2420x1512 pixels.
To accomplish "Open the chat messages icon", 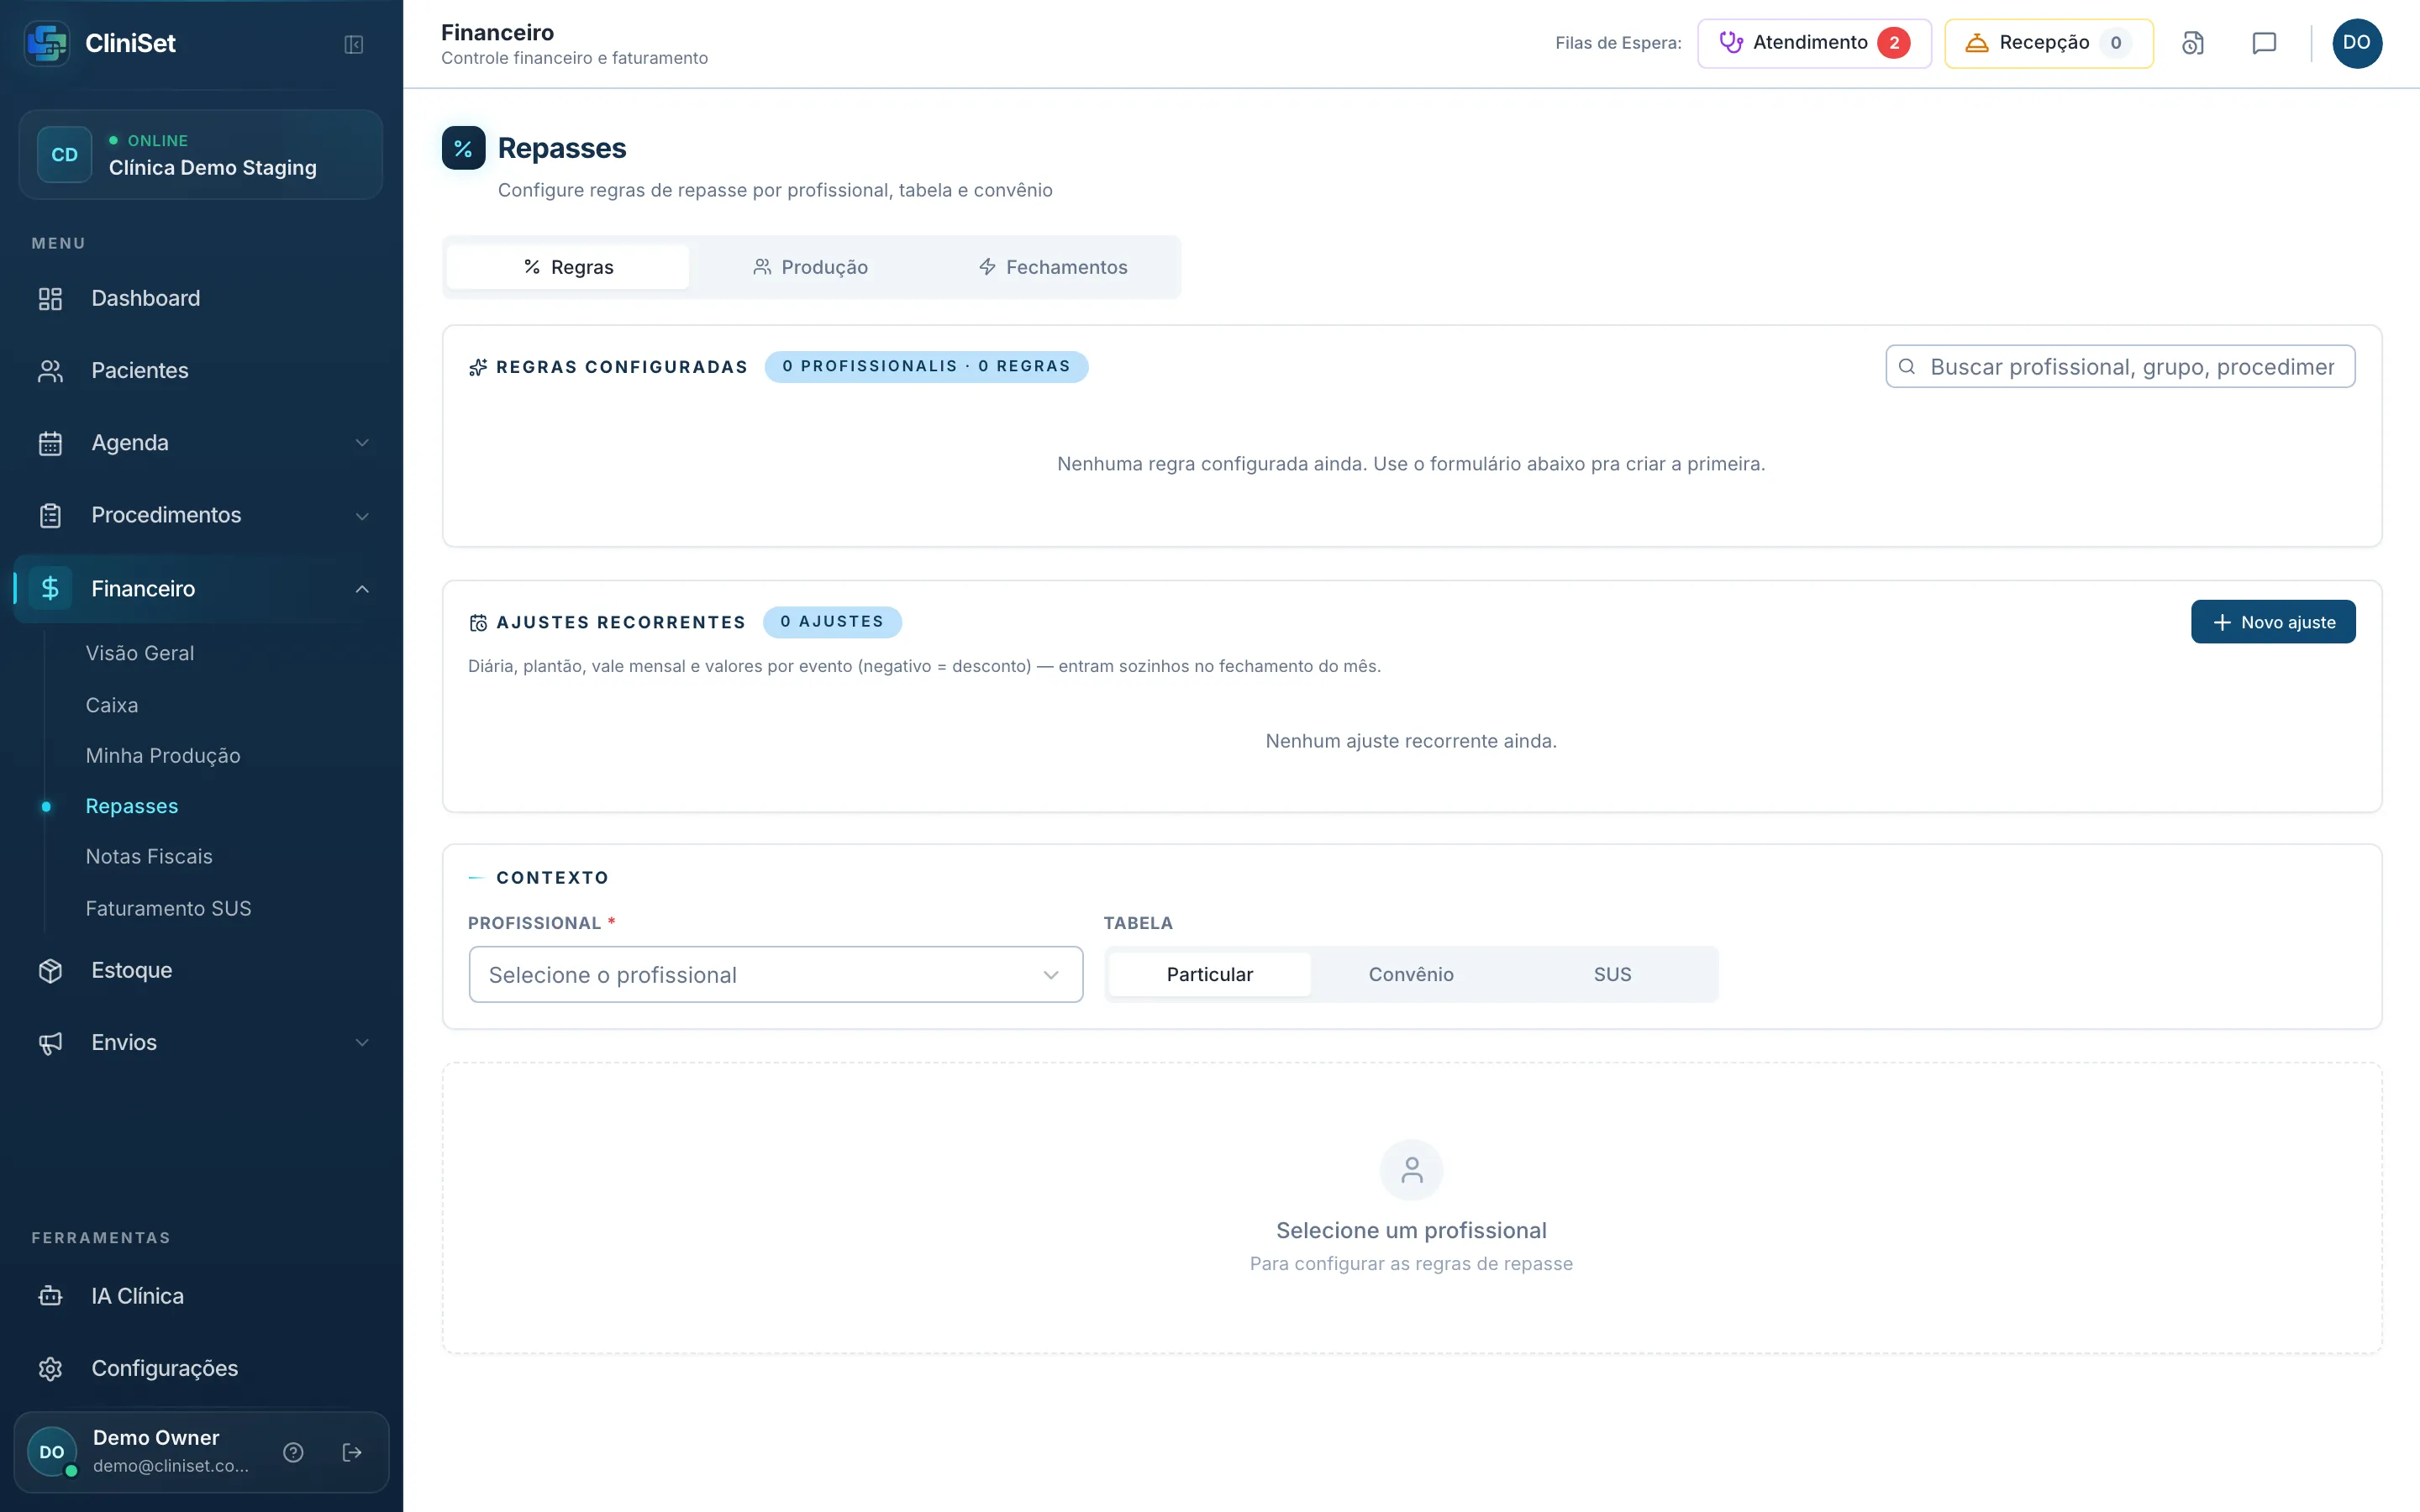I will (x=2264, y=43).
